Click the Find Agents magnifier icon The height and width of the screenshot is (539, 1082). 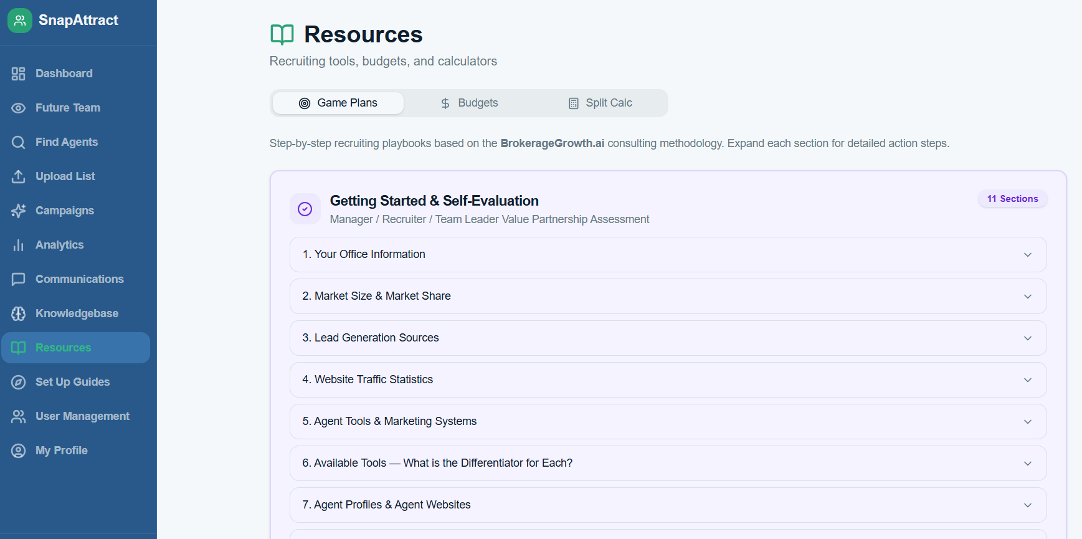click(x=19, y=142)
